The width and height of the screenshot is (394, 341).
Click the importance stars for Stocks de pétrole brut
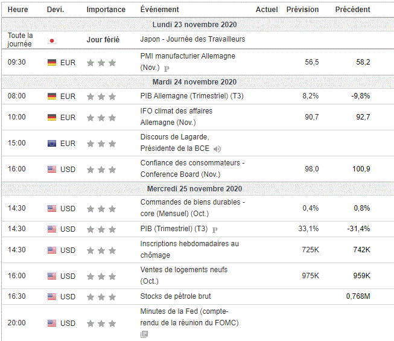coord(101,297)
